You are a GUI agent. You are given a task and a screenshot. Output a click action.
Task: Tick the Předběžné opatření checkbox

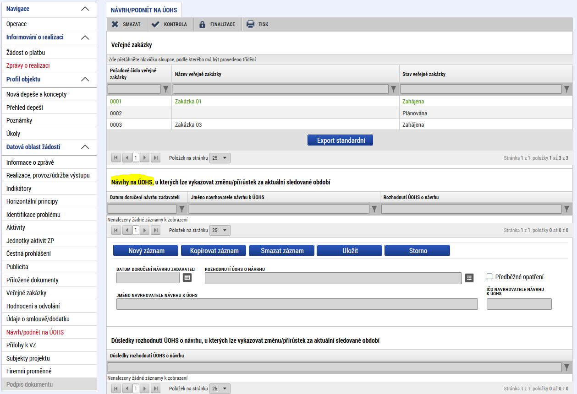click(489, 276)
